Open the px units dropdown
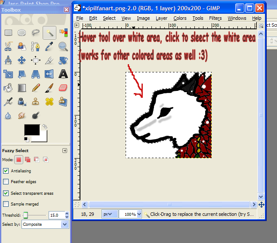 pos(110,214)
